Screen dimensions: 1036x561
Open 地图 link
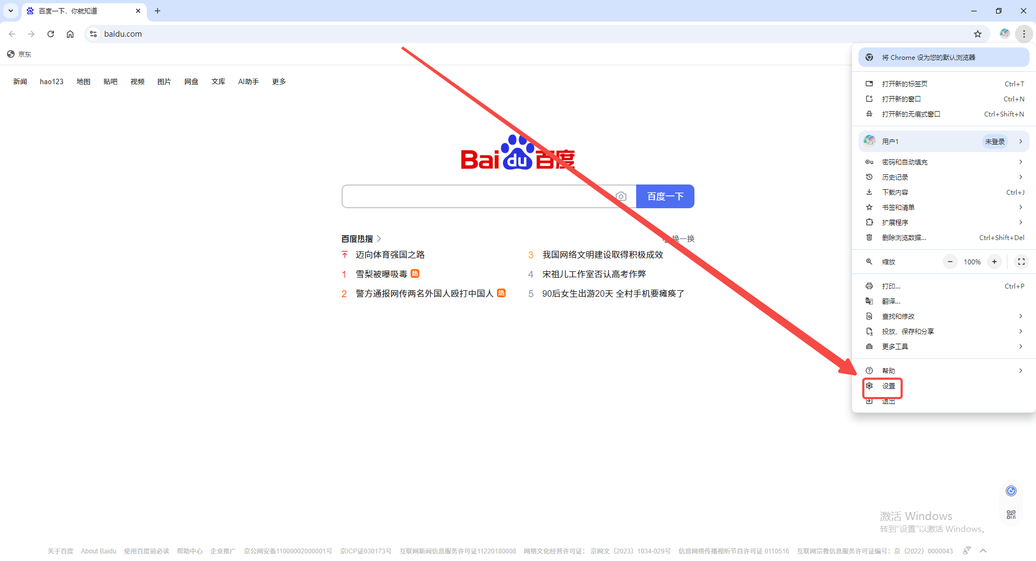pyautogui.click(x=84, y=81)
